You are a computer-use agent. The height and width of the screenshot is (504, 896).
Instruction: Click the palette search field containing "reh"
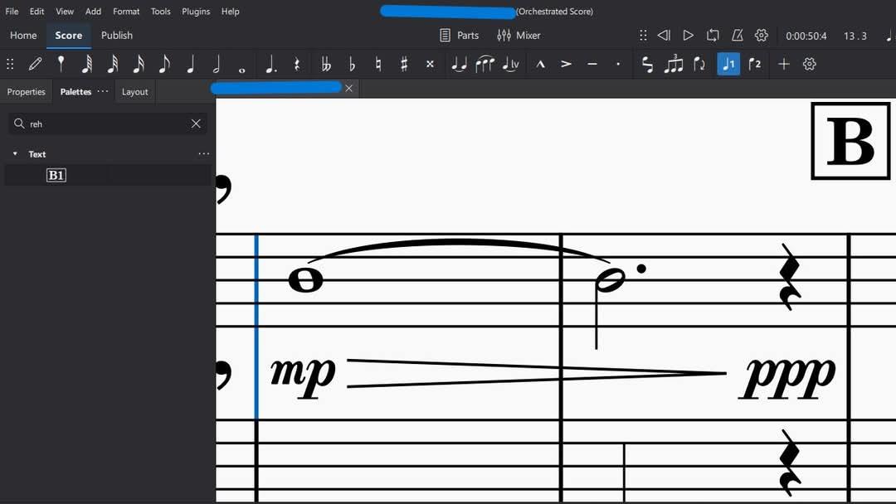coord(107,124)
